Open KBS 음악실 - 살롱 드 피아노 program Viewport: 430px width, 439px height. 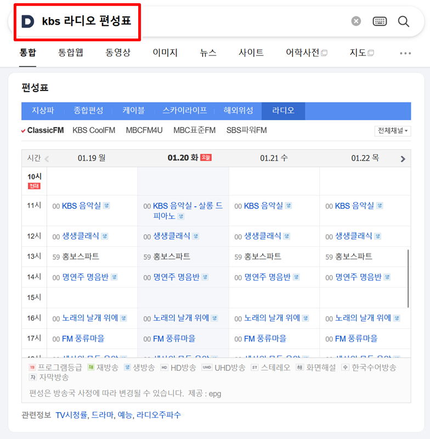188,211
